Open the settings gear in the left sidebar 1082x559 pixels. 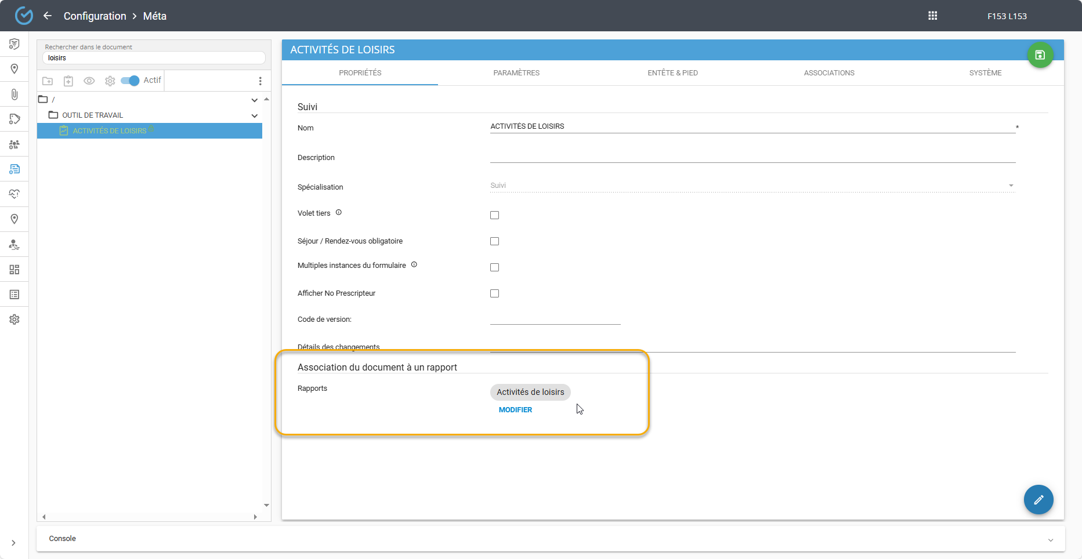click(15, 320)
